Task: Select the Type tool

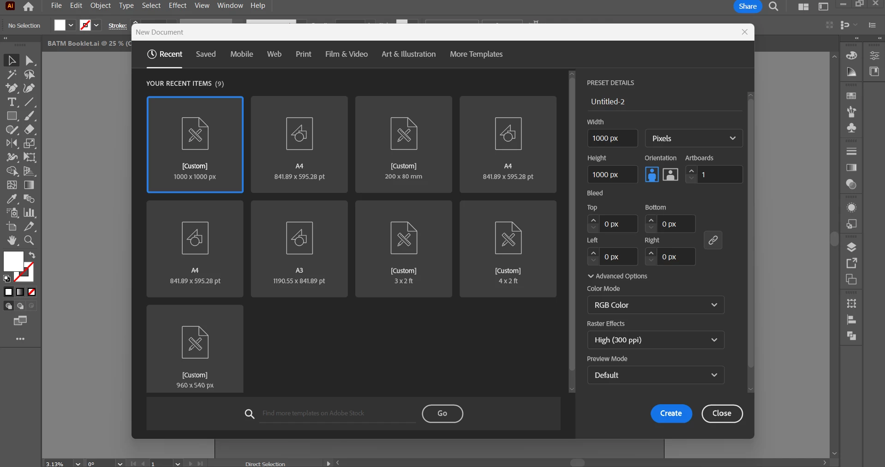Action: (12, 102)
